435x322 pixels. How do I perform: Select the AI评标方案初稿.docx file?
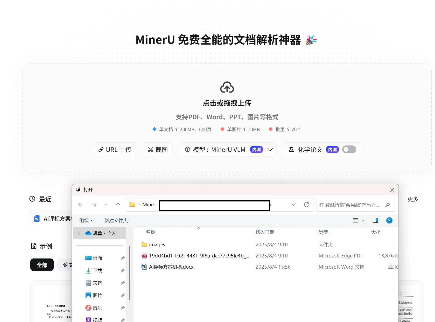[x=171, y=267]
